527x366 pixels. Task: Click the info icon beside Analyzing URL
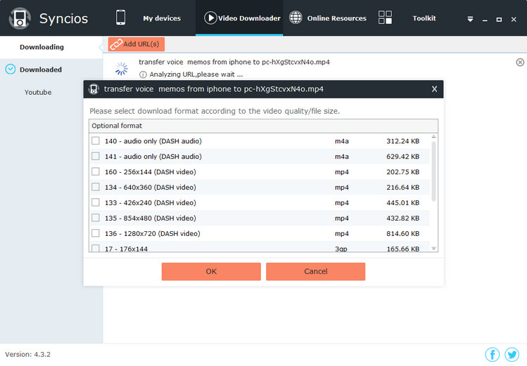(143, 74)
